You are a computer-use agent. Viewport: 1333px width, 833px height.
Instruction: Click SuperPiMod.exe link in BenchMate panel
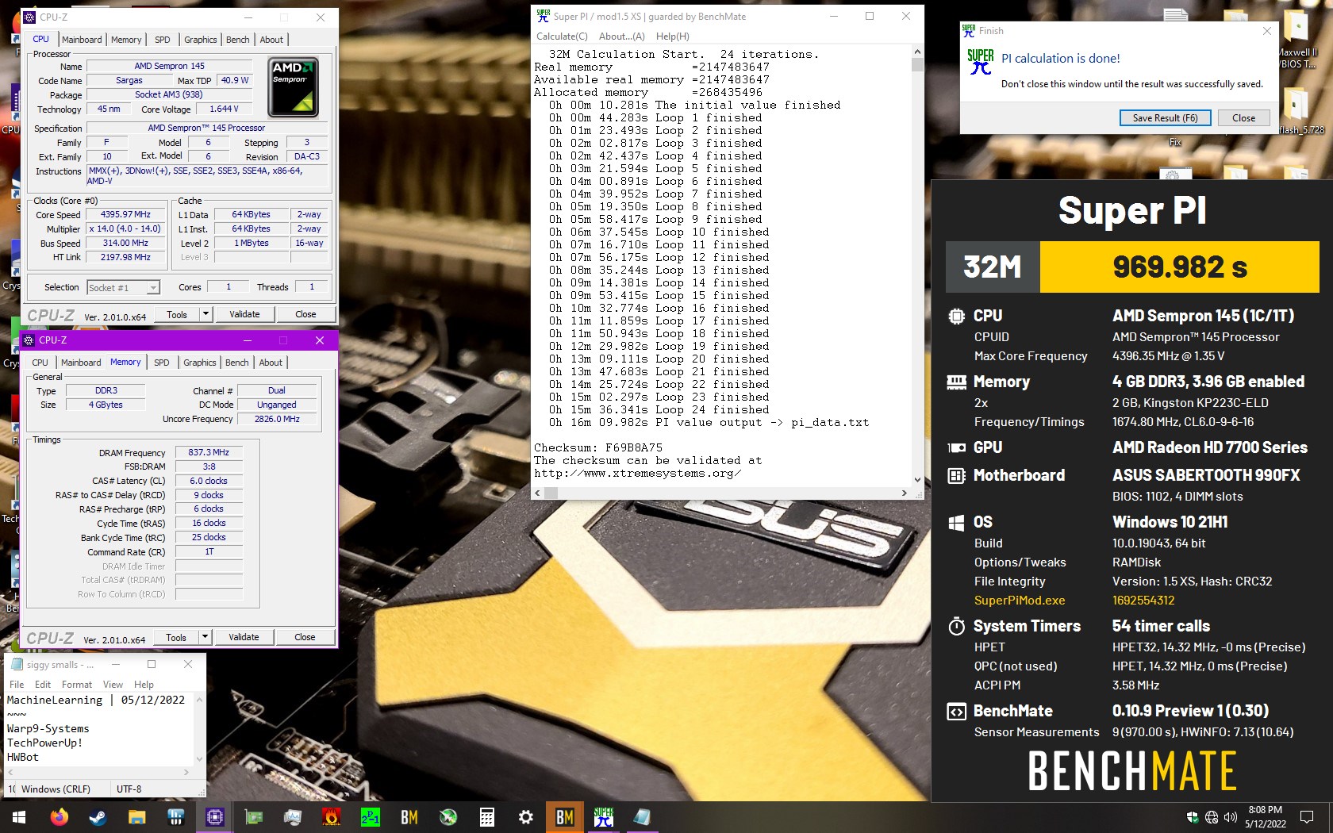1020,601
